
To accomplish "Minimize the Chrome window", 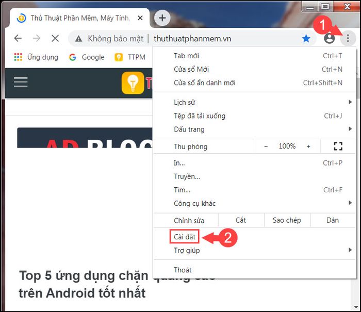I will [x=310, y=7].
